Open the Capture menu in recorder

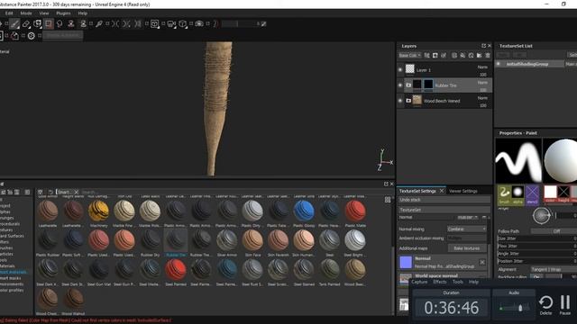tap(419, 282)
